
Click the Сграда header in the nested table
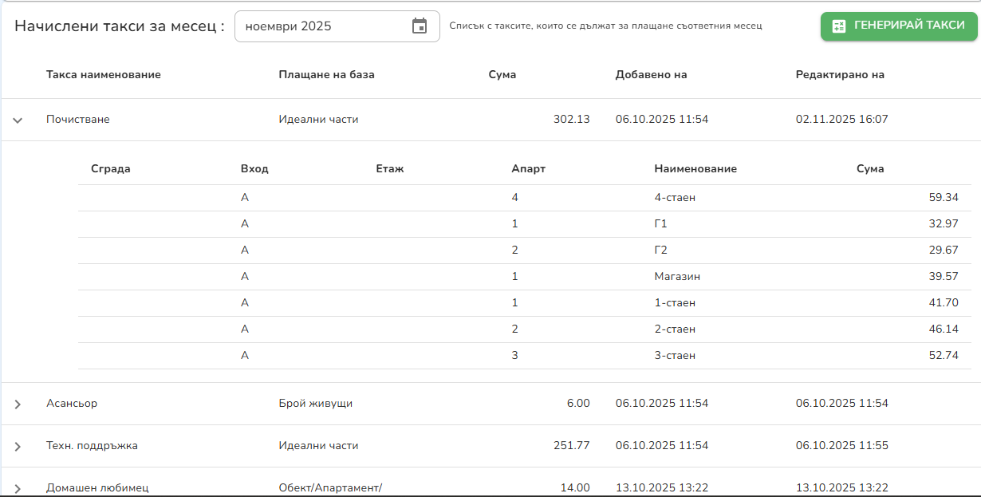tap(110, 169)
